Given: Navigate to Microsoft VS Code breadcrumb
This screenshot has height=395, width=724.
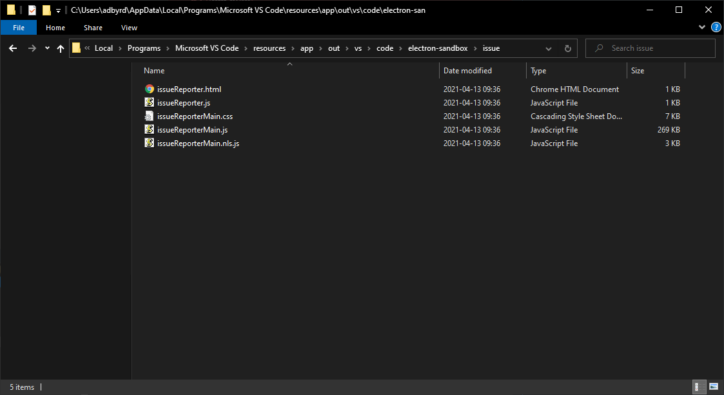Looking at the screenshot, I should pyautogui.click(x=206, y=48).
